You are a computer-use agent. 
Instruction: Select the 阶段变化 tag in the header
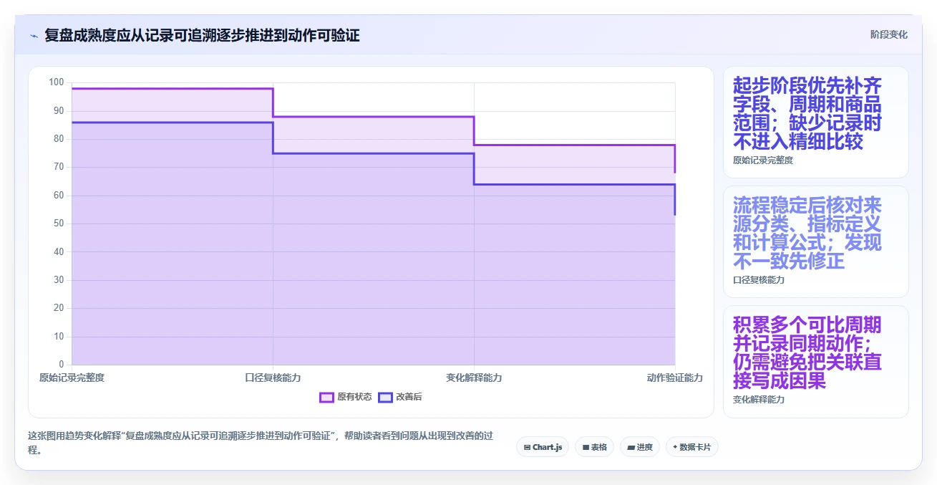pyautogui.click(x=888, y=34)
